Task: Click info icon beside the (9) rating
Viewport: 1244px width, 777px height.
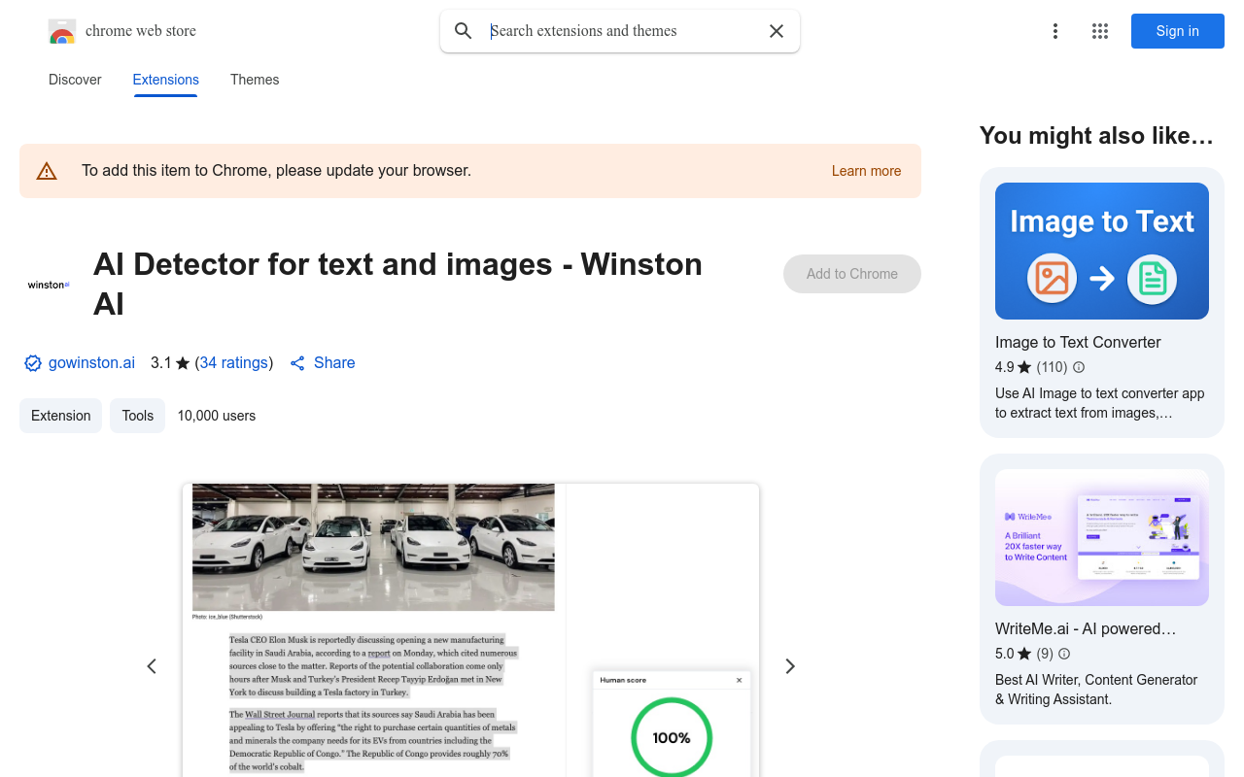Action: (x=1064, y=654)
